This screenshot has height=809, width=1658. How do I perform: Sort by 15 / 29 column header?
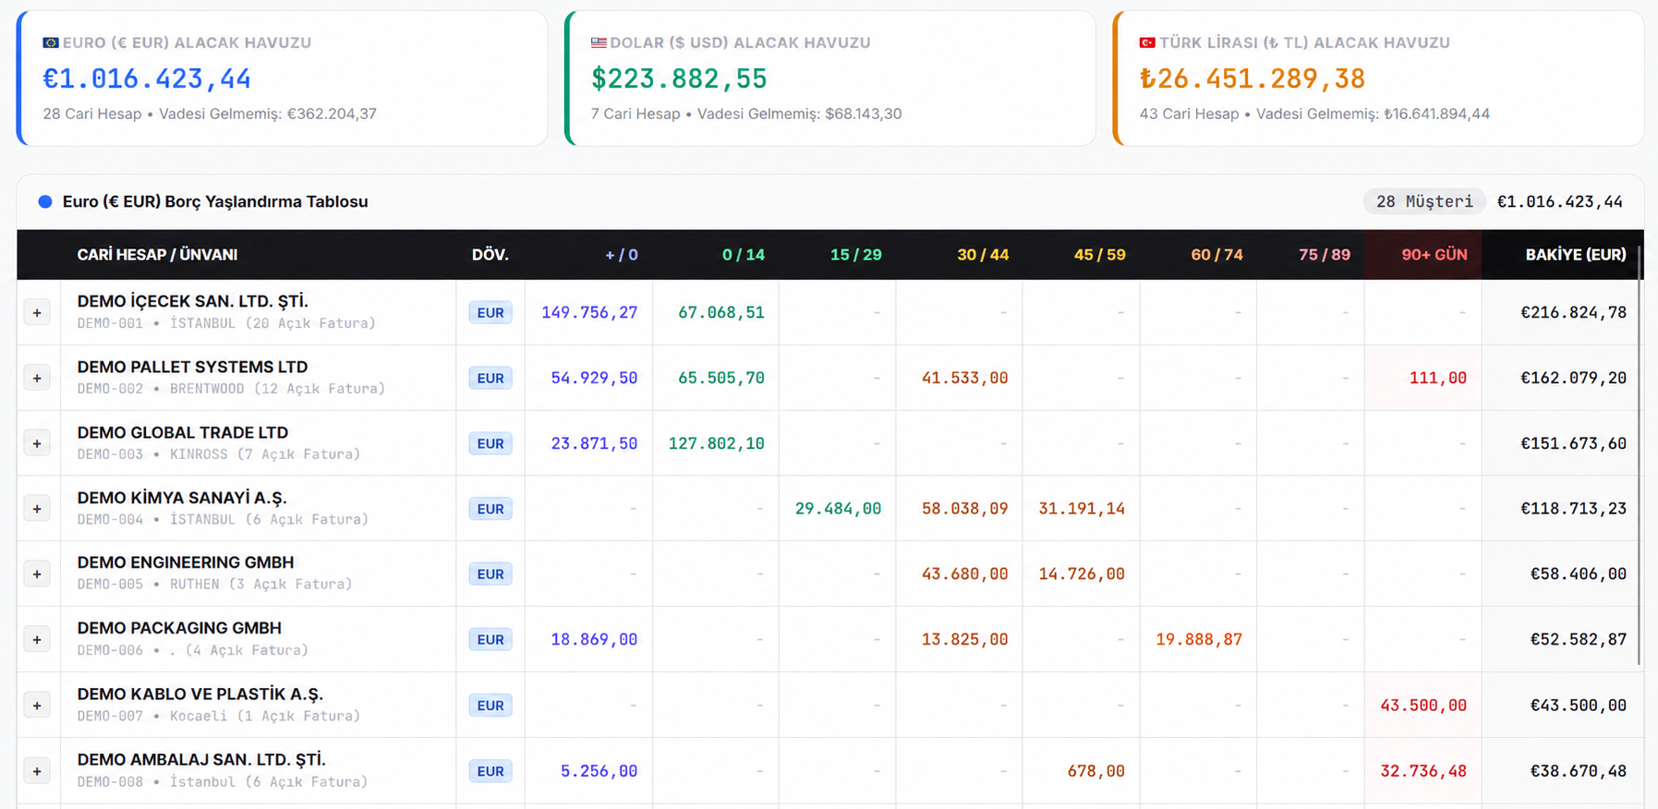856,255
